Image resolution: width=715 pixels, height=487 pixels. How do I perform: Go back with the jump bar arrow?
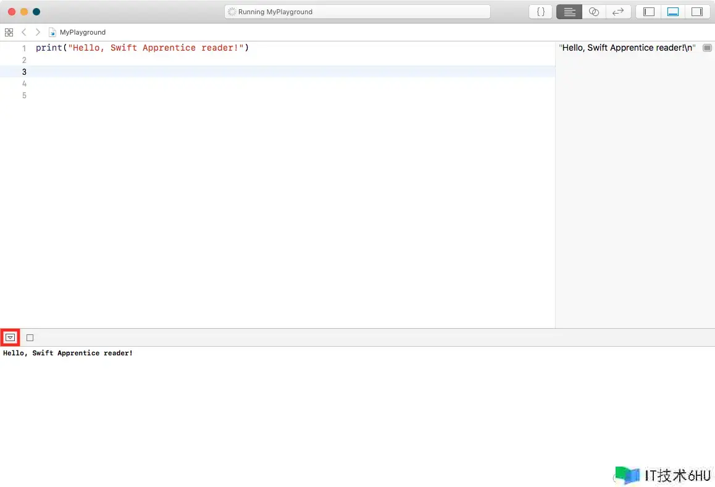coord(24,32)
